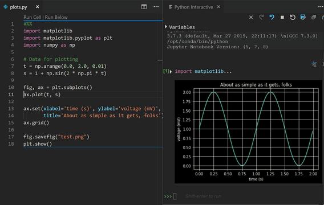Viewport: 324px width, 205px height.
Task: Close the Python Interactive tab
Action: click(218, 7)
